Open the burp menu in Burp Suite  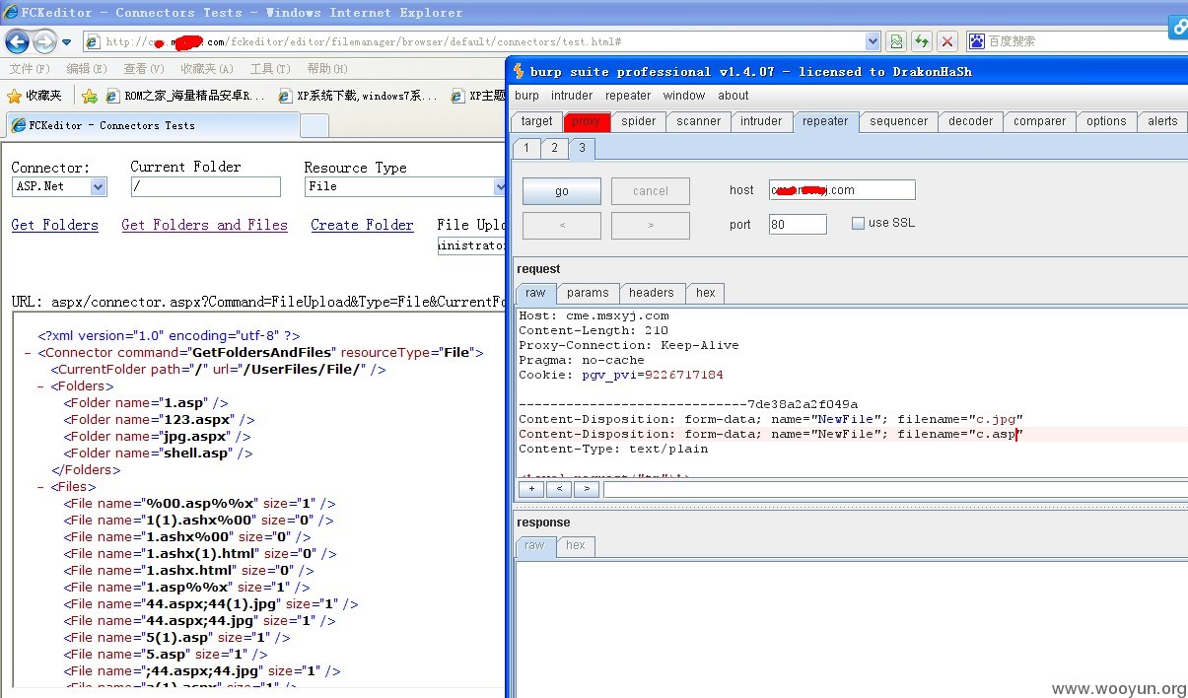[x=526, y=96]
